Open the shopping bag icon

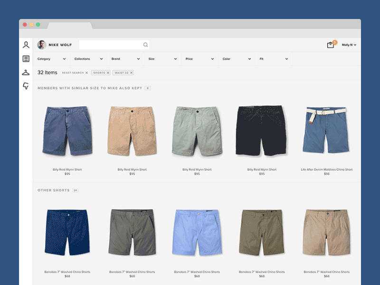coord(331,45)
